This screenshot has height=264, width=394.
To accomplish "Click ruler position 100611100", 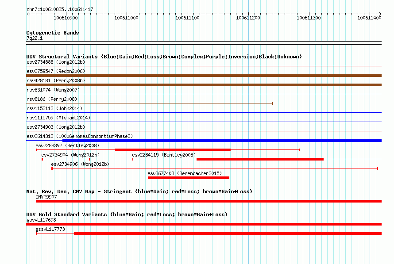I will (187, 18).
